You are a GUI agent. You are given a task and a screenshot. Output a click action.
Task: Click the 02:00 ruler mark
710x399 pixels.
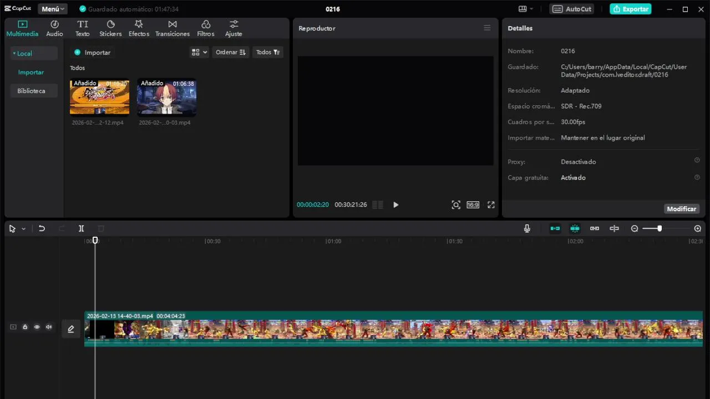click(x=576, y=241)
